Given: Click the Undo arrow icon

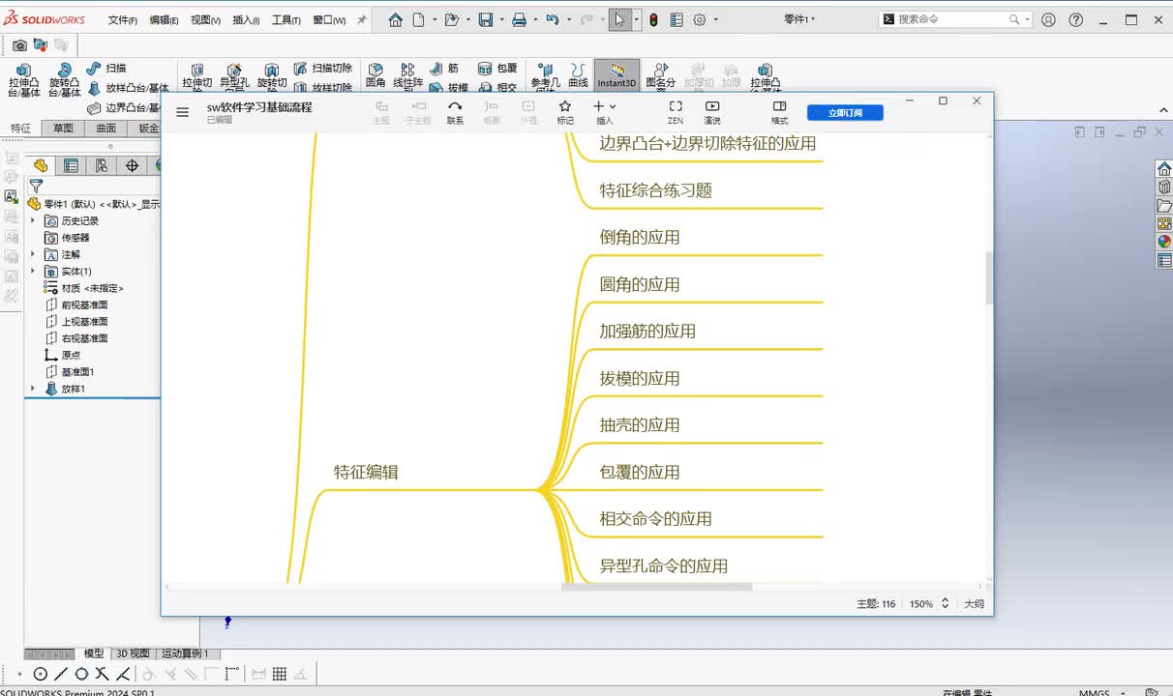Looking at the screenshot, I should (552, 19).
